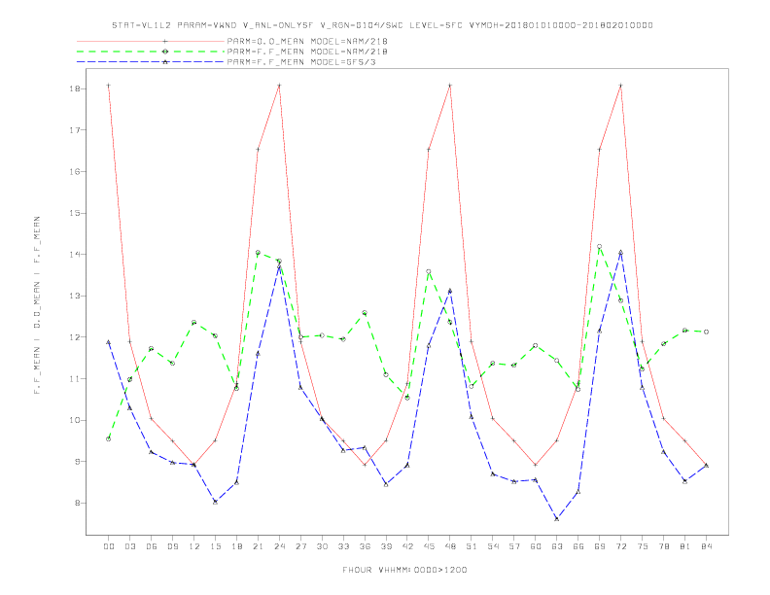Click x-axis tick label 27

tap(300, 546)
